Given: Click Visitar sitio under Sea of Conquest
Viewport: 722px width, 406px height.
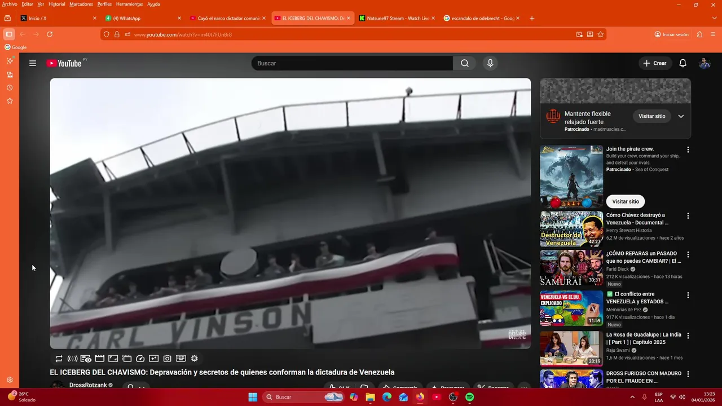Looking at the screenshot, I should coord(626,201).
